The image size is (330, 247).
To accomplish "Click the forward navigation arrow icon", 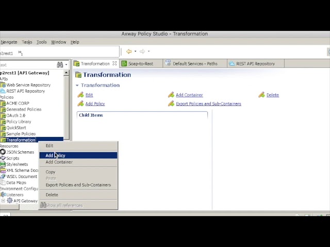I will pyautogui.click(x=142, y=51).
